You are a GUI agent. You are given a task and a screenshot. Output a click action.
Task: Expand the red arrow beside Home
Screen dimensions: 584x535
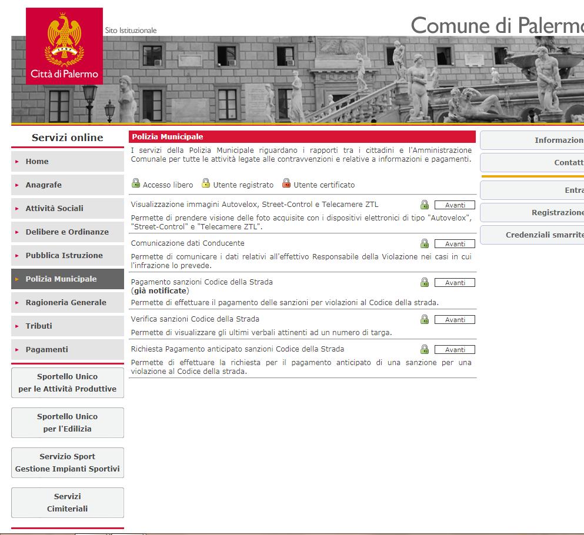pos(16,161)
